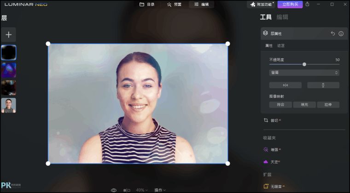Open the 预置 presets tab
Image resolution: width=350 pixels, height=193 pixels.
pyautogui.click(x=175, y=5)
